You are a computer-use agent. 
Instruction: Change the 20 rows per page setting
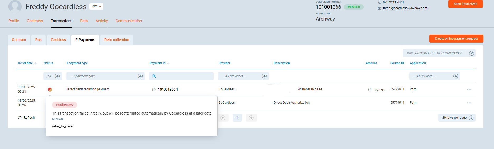[457, 118]
